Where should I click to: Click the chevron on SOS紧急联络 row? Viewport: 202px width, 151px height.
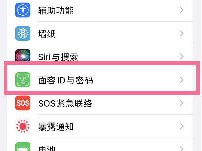click(182, 103)
